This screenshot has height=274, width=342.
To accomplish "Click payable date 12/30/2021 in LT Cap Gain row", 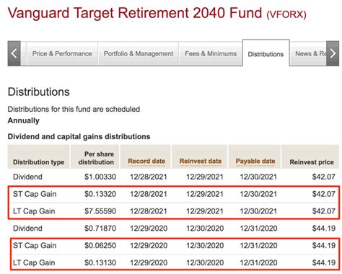I will [x=258, y=211].
